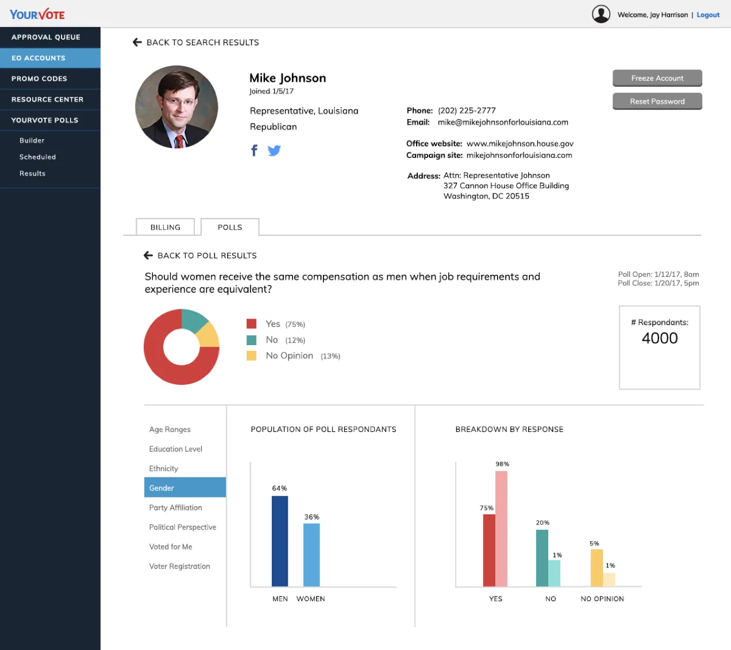Click Poll Close: 1/20/17, 5pm text

pyautogui.click(x=659, y=283)
